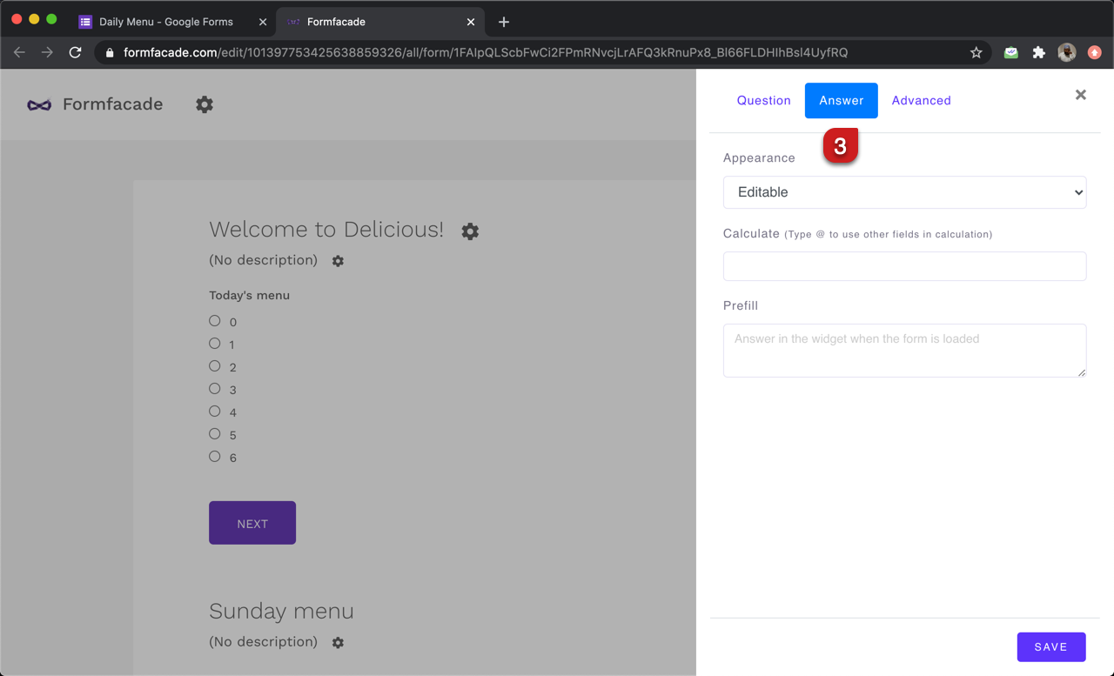Focus the Prefill text area

coord(904,351)
